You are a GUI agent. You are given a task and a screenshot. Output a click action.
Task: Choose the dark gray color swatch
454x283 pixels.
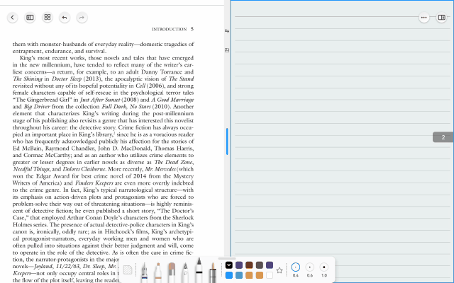260,265
